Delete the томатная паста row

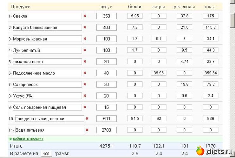(x=85, y=61)
